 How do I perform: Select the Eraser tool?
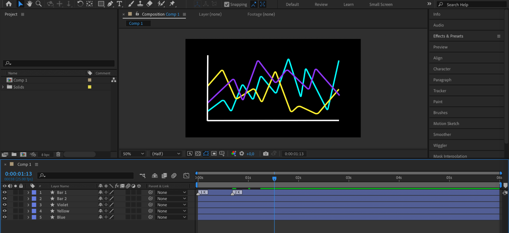coord(150,4)
